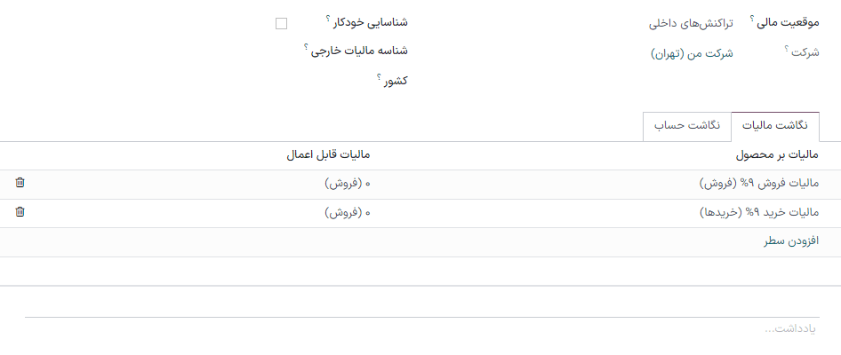Click help icon next to شناسایی خودکار

[328, 18]
